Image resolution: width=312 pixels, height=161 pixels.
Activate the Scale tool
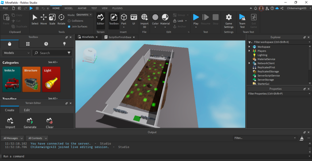click(x=52, y=19)
